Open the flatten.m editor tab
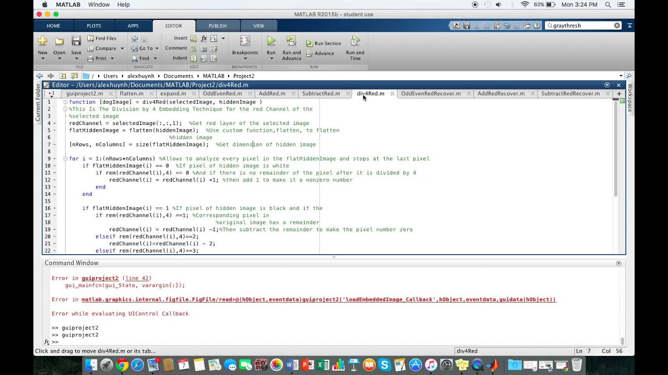Viewport: 668px width, 375px height. [132, 94]
